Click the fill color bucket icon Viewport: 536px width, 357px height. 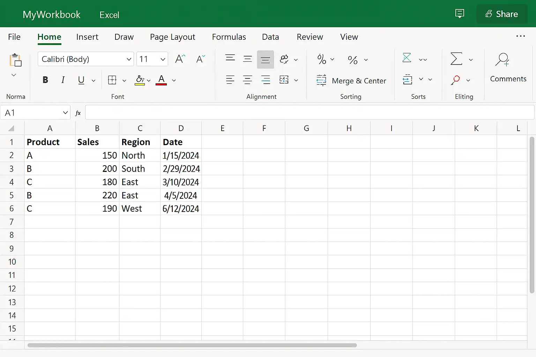pyautogui.click(x=140, y=80)
